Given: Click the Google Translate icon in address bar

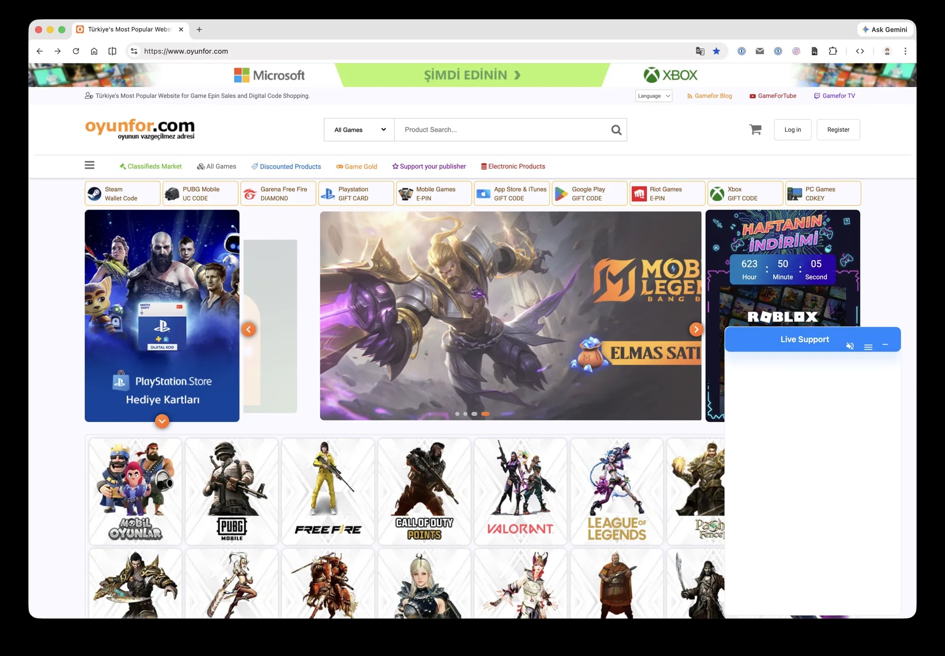Looking at the screenshot, I should tap(700, 51).
